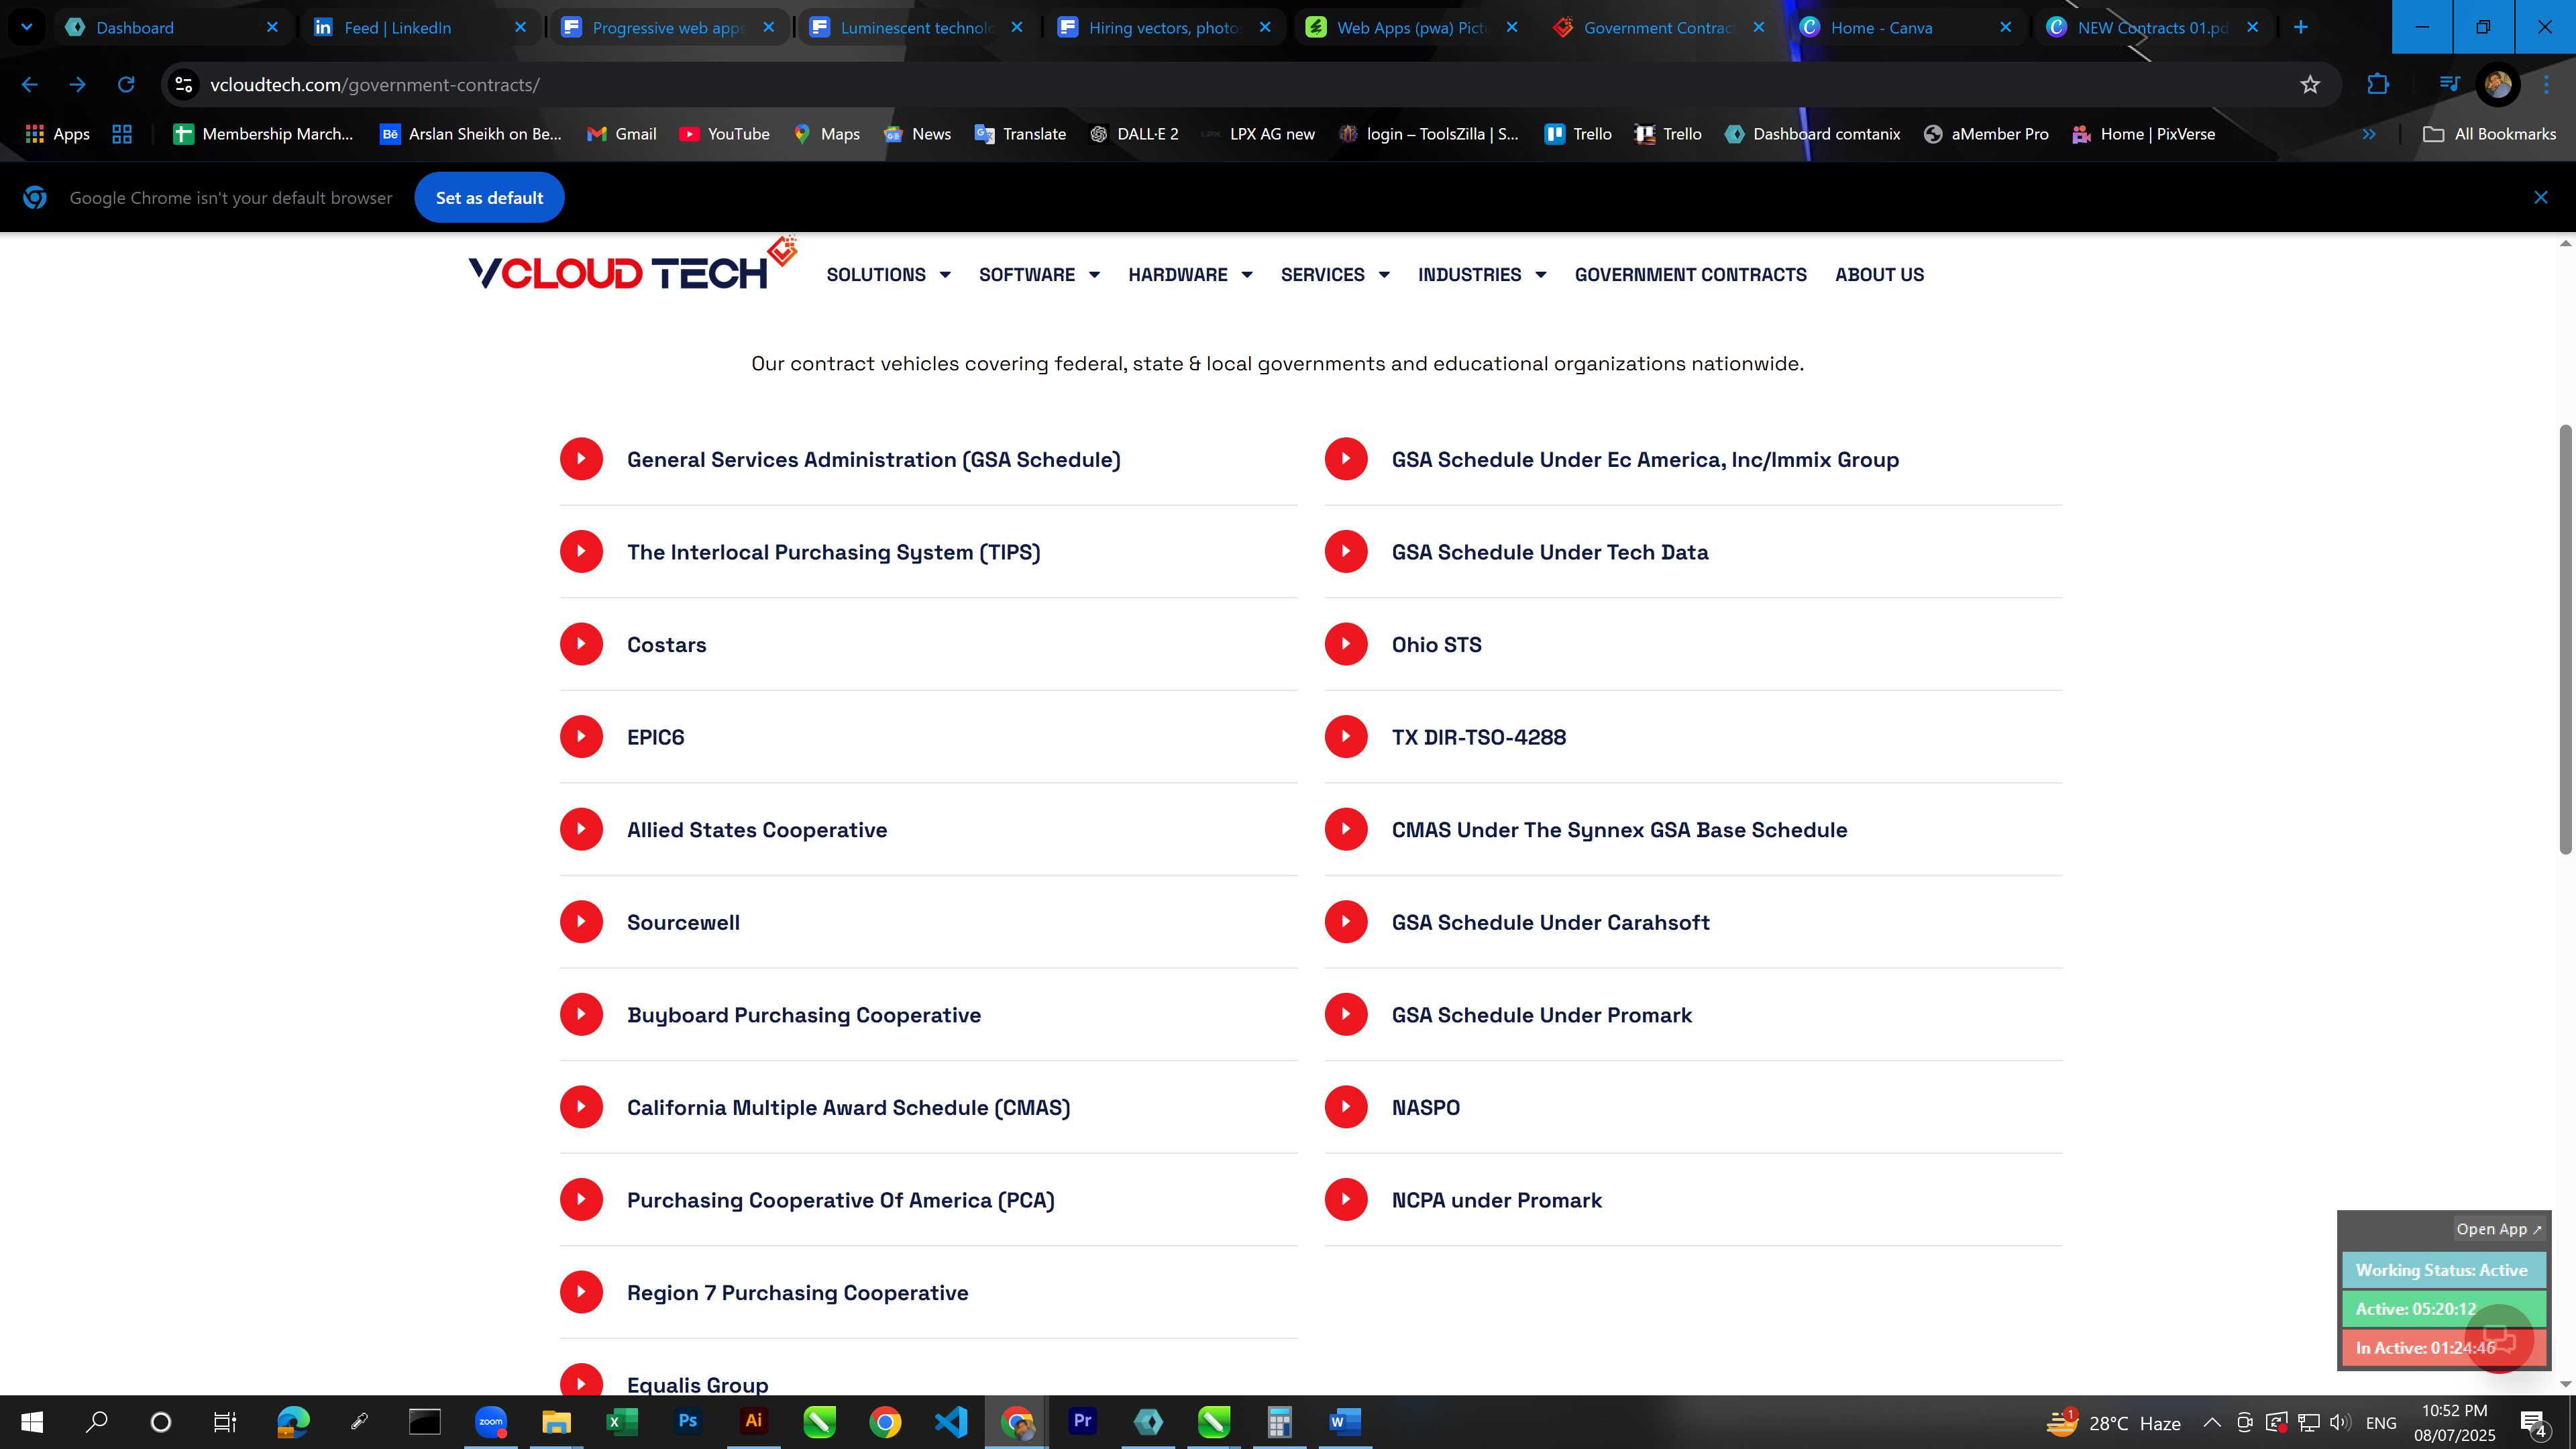This screenshot has width=2576, height=1449.
Task: Open the ABOUT US nav item
Action: (1879, 274)
